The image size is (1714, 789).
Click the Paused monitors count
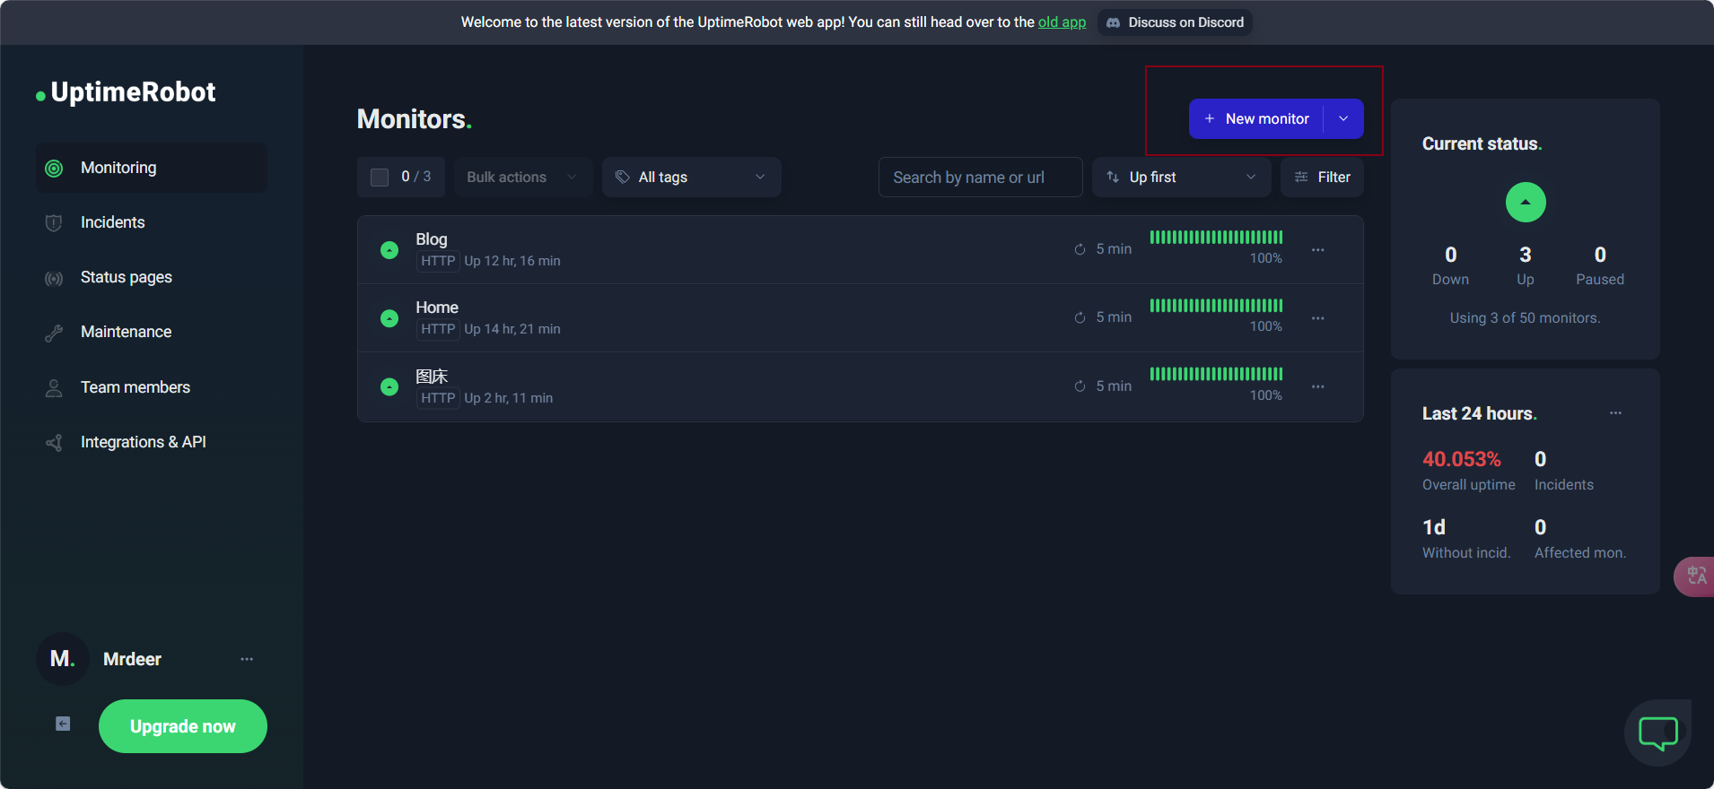coord(1600,256)
